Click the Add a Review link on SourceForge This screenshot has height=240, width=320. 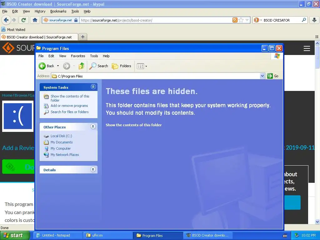click(x=18, y=148)
